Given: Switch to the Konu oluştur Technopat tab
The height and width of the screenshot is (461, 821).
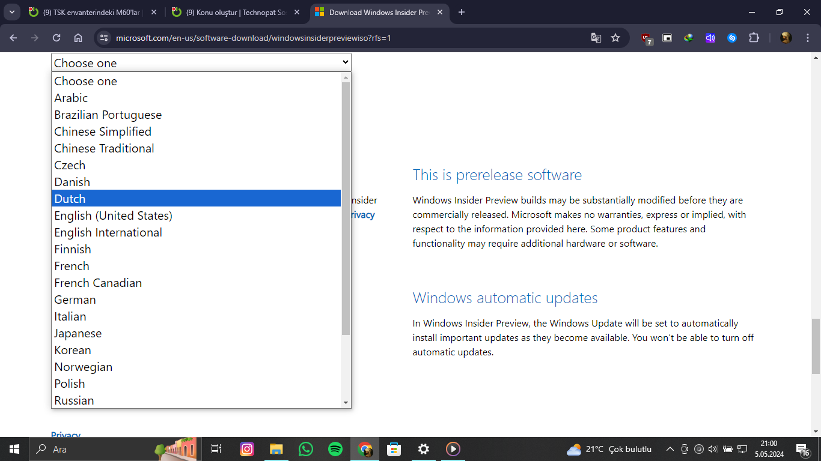Looking at the screenshot, I should pyautogui.click(x=235, y=12).
